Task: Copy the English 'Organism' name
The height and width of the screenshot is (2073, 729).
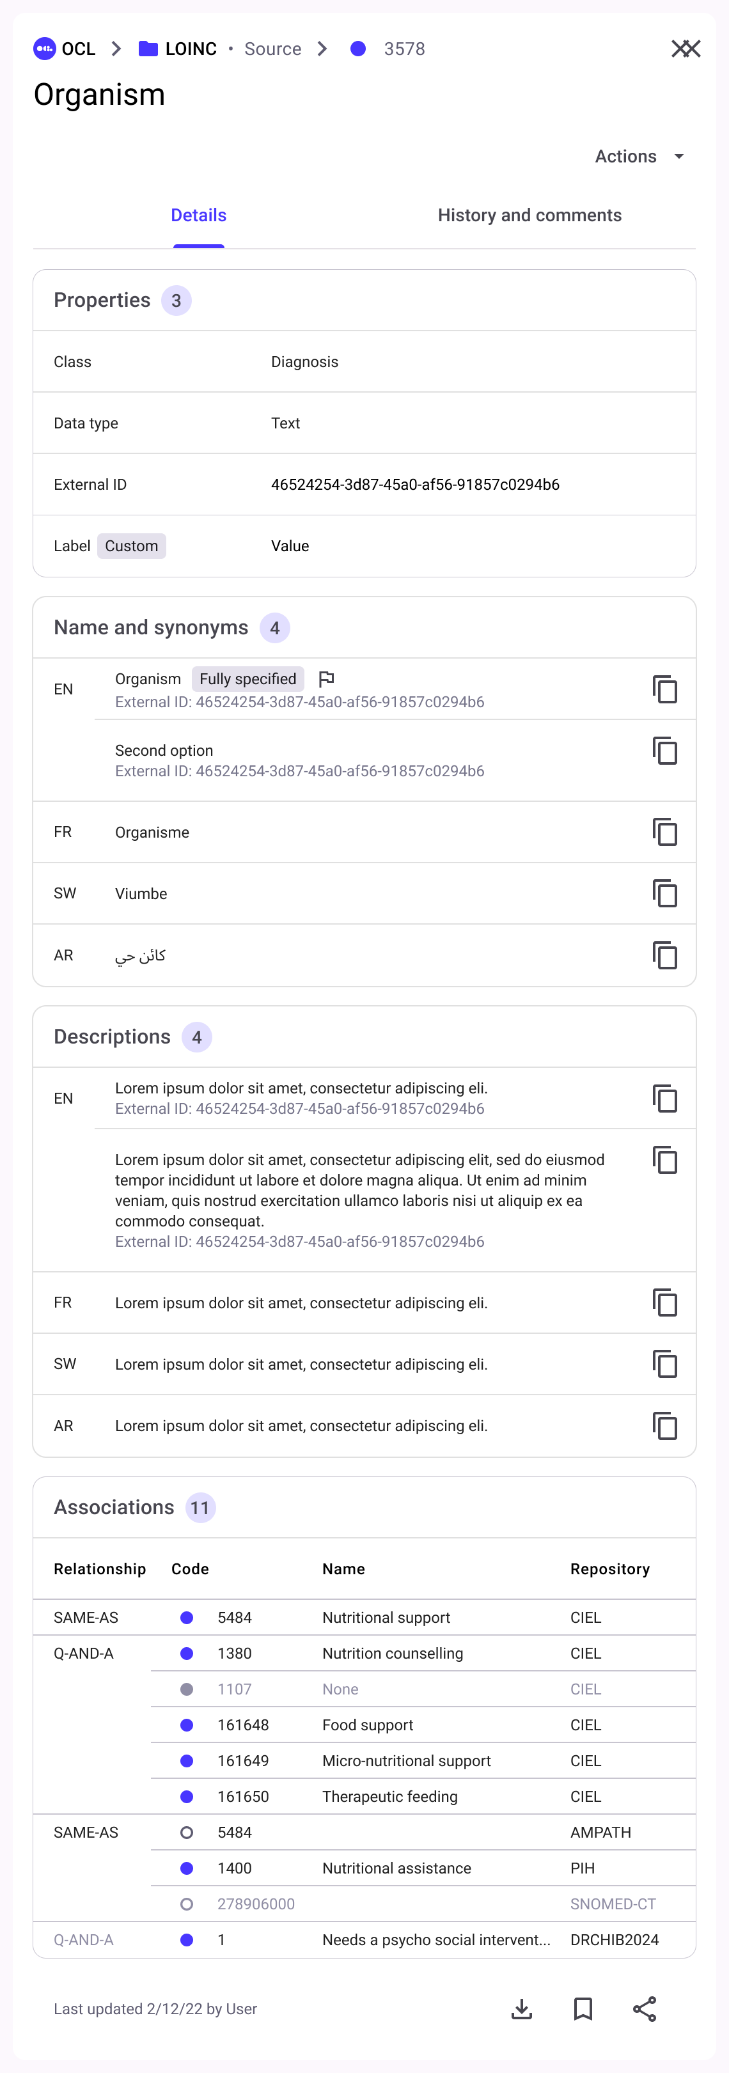Action: tap(664, 690)
